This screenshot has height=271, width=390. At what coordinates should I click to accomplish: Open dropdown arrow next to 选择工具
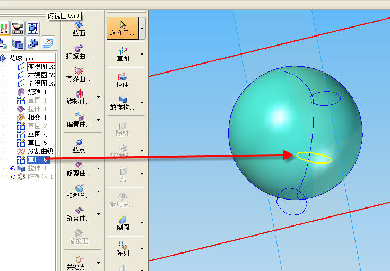(x=142, y=28)
